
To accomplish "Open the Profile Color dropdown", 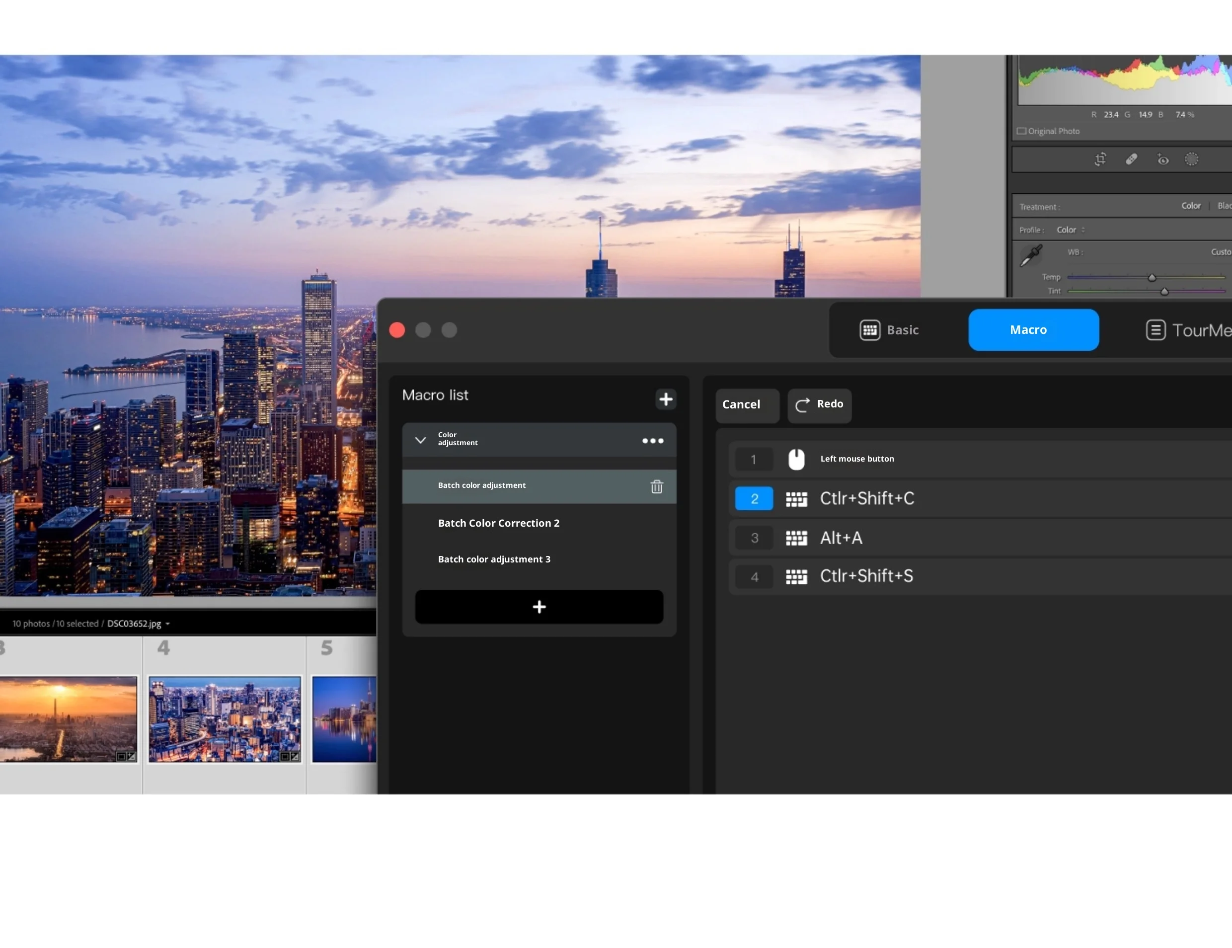I will point(1070,230).
